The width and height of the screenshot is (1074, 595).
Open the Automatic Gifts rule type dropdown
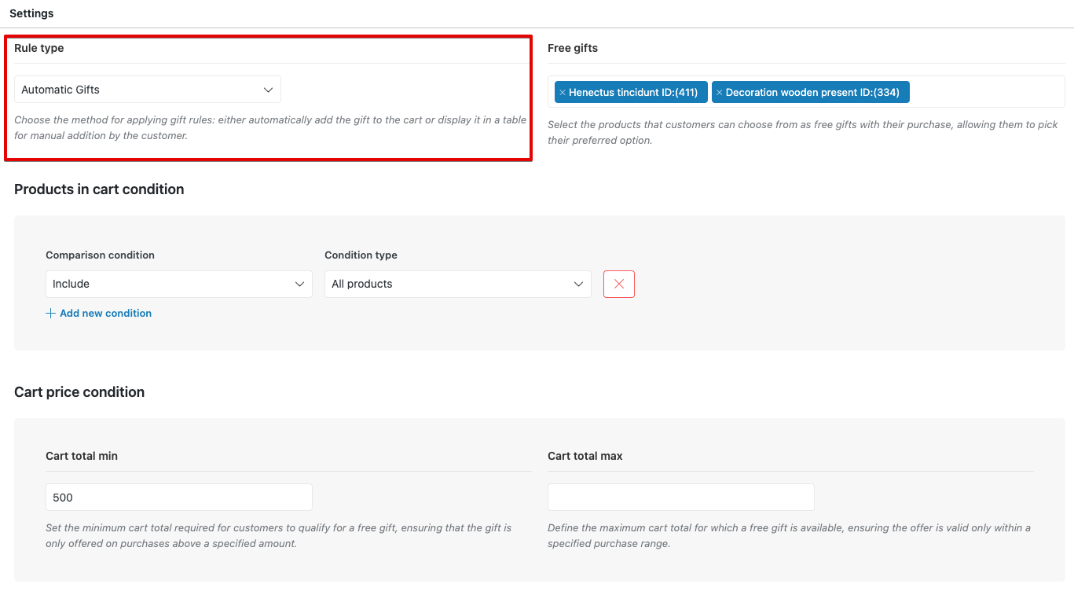pyautogui.click(x=148, y=90)
